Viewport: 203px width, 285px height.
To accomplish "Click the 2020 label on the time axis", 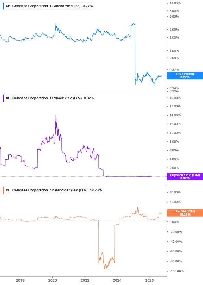I will point(52,280).
